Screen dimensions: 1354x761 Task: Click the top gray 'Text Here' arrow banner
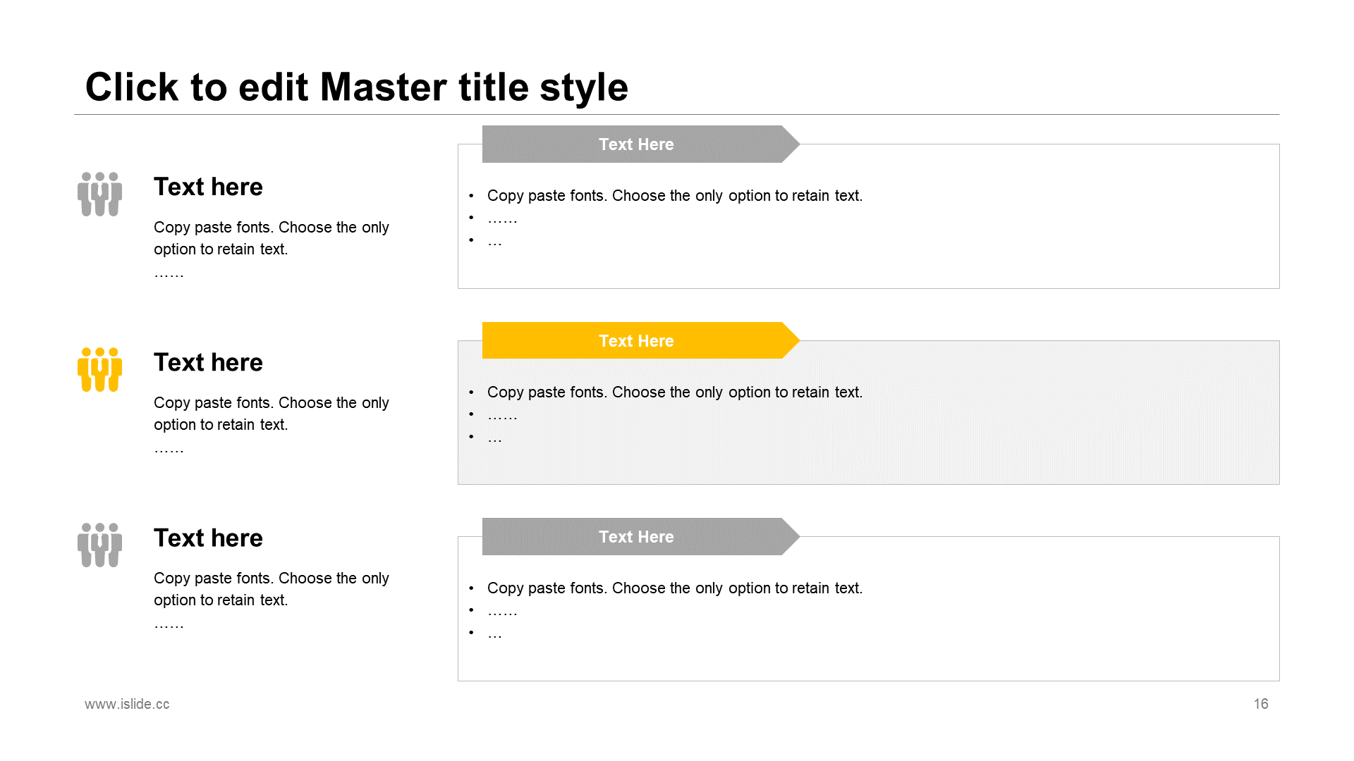[x=640, y=144]
